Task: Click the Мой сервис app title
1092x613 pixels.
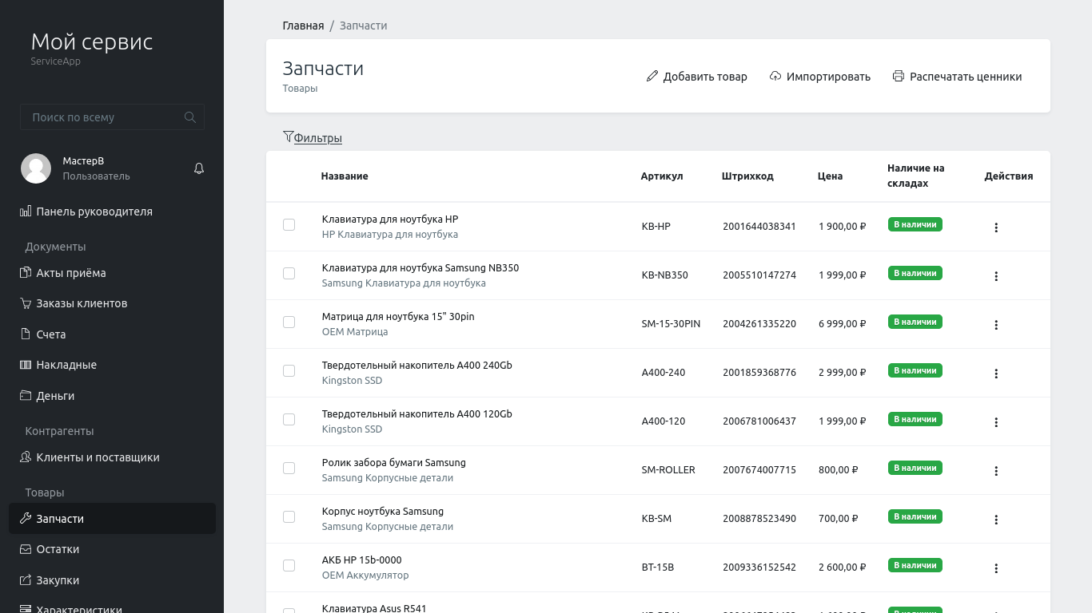Action: coord(92,42)
